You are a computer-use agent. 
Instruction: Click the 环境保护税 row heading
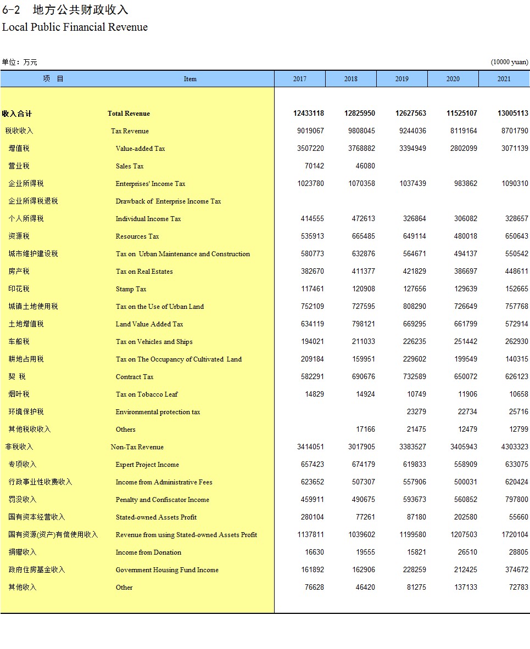[26, 411]
